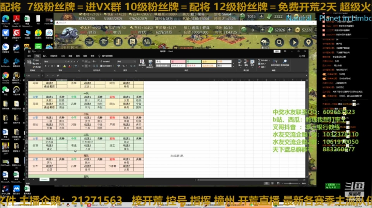Open Steam desktop shortcut
The width and height of the screenshot is (372, 208).
(17, 48)
